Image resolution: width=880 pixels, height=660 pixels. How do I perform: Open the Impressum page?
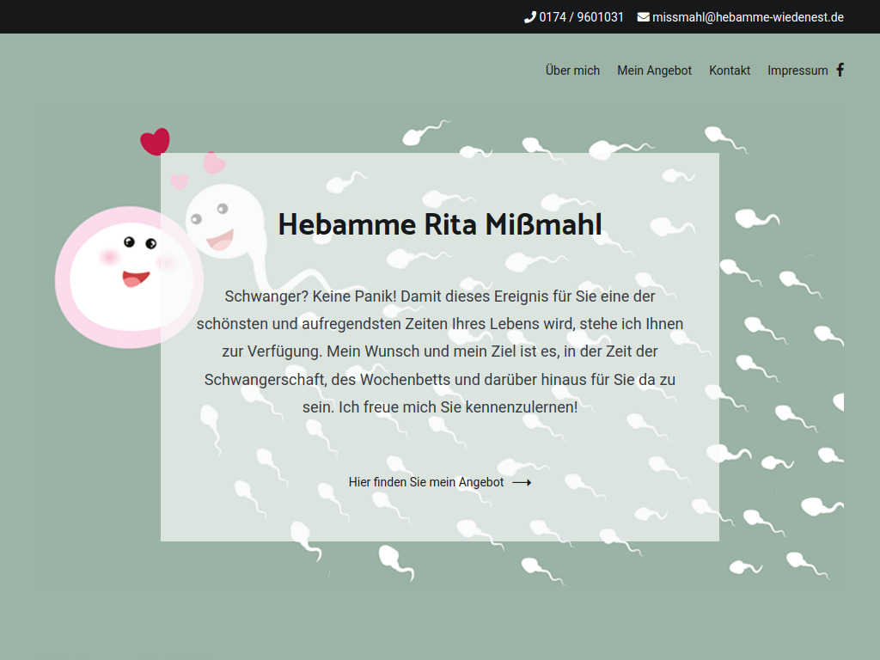797,70
